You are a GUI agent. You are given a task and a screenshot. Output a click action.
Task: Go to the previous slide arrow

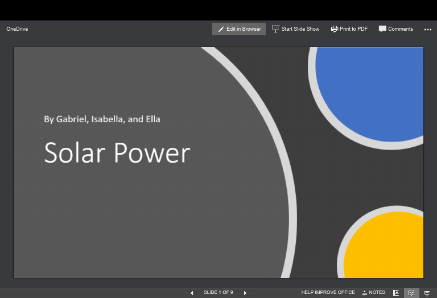(x=192, y=293)
